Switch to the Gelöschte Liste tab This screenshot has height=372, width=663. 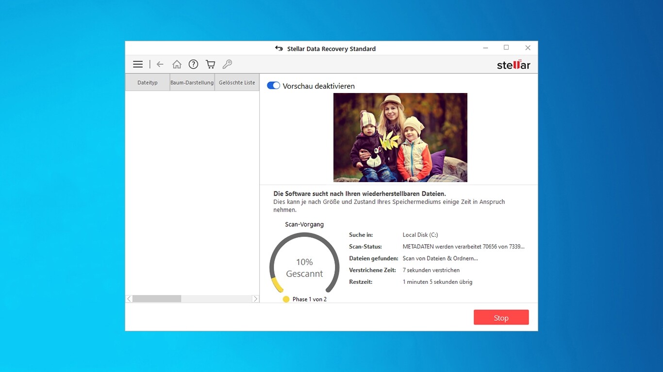pyautogui.click(x=237, y=82)
